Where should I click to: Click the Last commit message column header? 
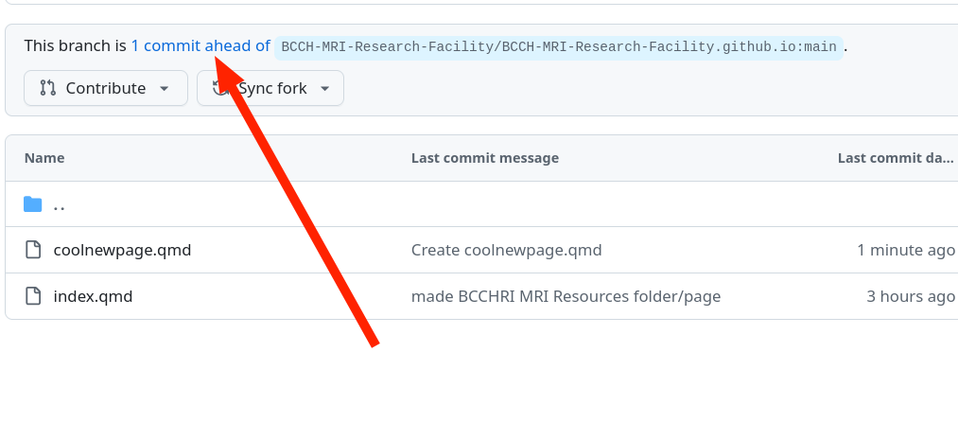coord(484,158)
